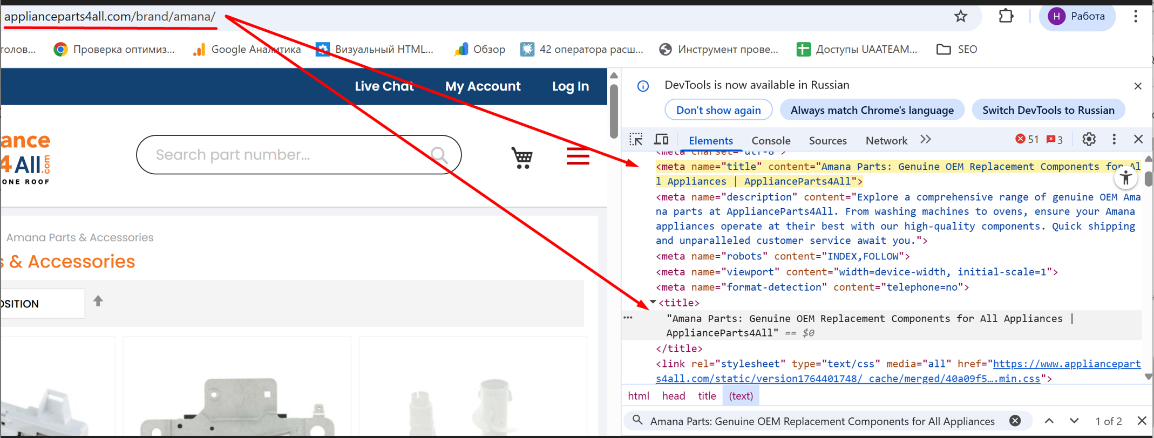Switch to the Console tab
Image resolution: width=1154 pixels, height=438 pixels.
pos(771,140)
